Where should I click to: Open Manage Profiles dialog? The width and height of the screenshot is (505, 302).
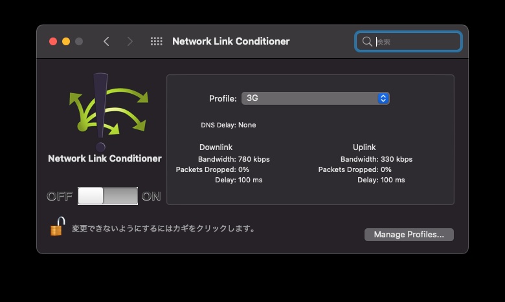coord(409,235)
